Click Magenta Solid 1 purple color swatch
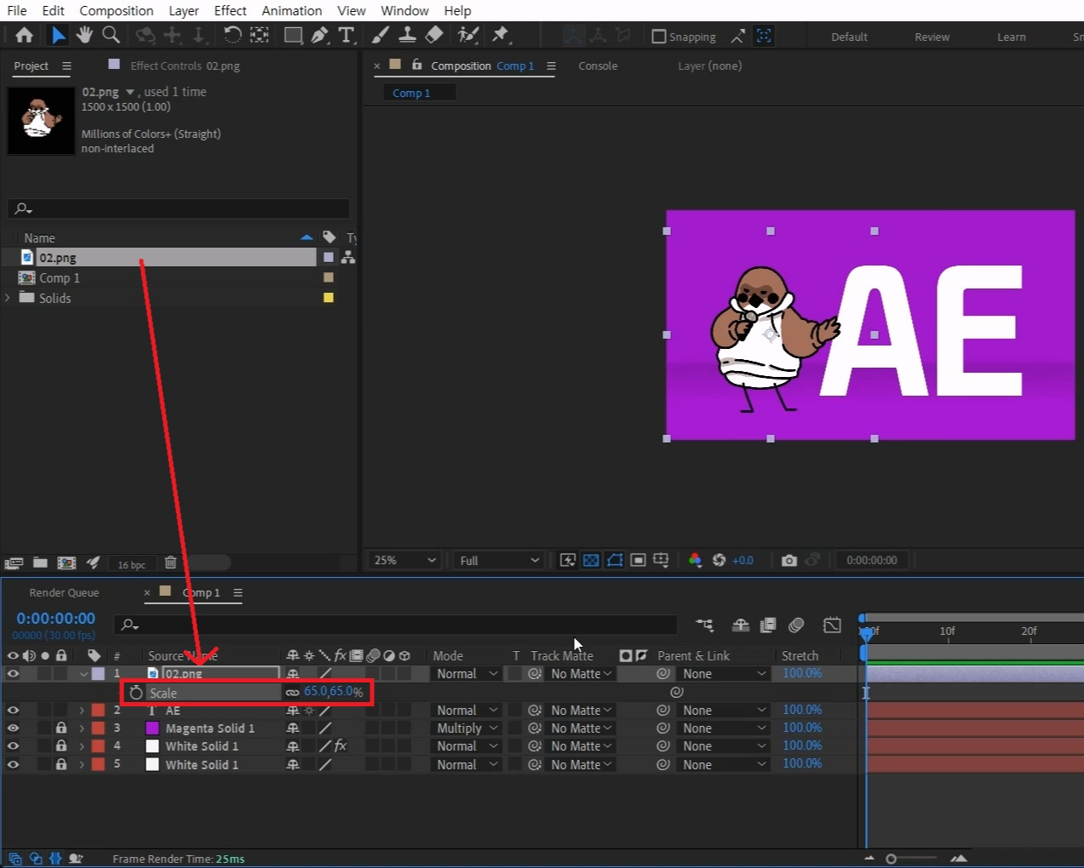The height and width of the screenshot is (868, 1084). pyautogui.click(x=152, y=728)
